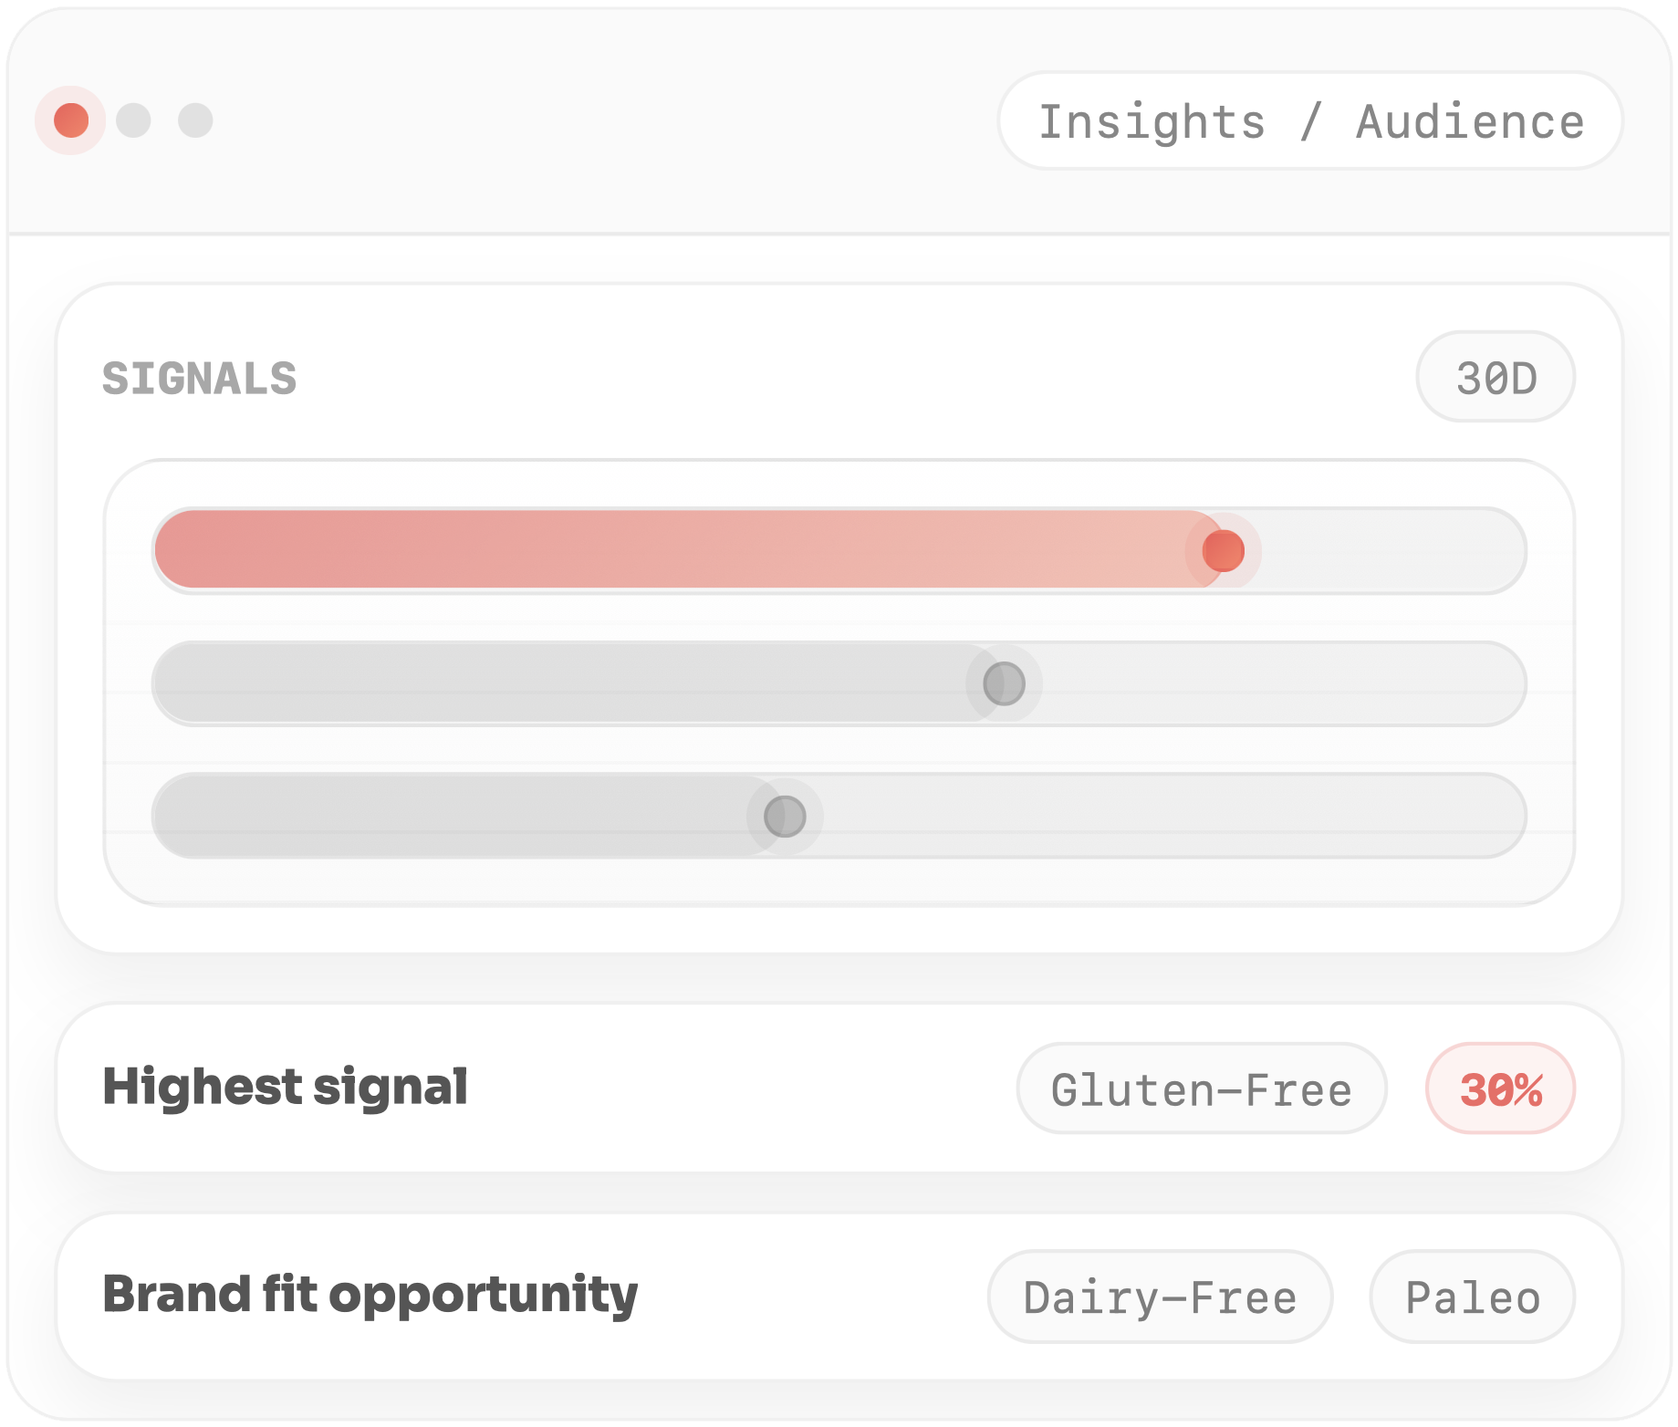Click the empty track of the bottom slider
The width and height of the screenshot is (1678, 1427).
pos(1168,816)
